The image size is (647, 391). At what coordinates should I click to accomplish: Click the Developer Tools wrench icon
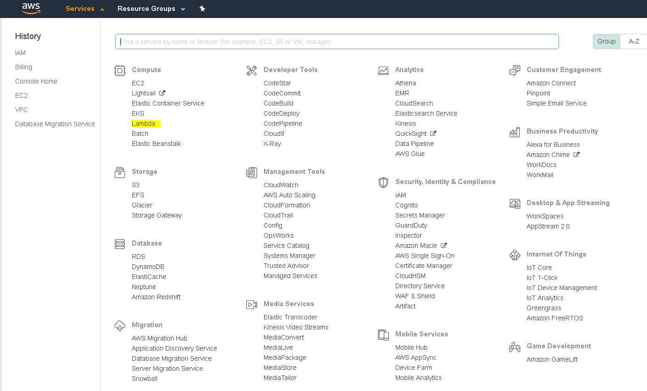[252, 70]
